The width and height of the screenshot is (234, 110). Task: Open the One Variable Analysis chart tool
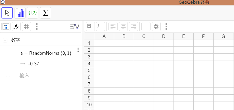point(20,13)
